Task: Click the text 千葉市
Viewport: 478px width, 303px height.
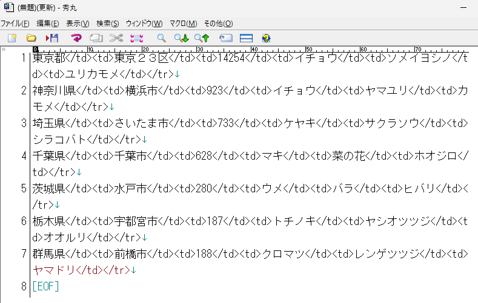Action: (x=130, y=156)
